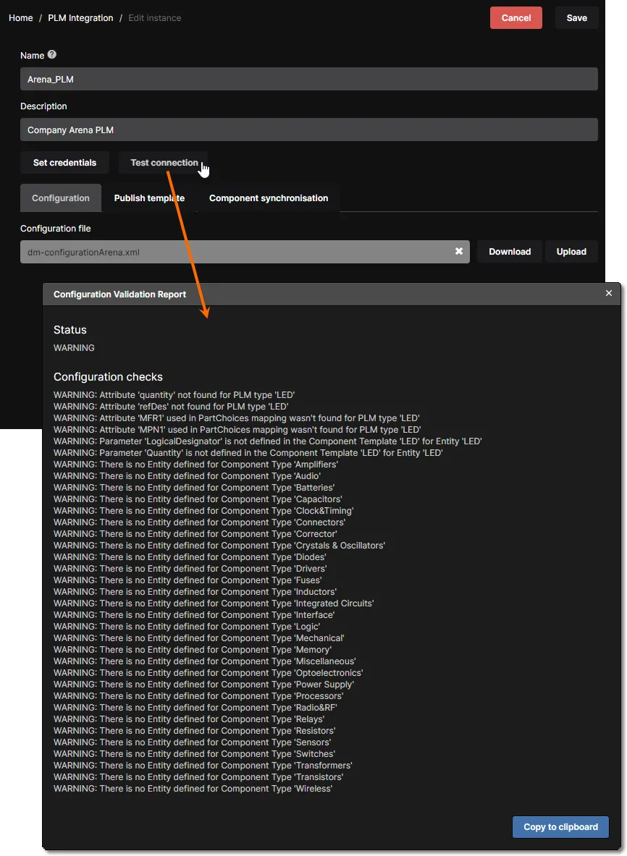Click warning for Component Type 'Relays'
Image resolution: width=627 pixels, height=856 pixels.
click(x=189, y=719)
